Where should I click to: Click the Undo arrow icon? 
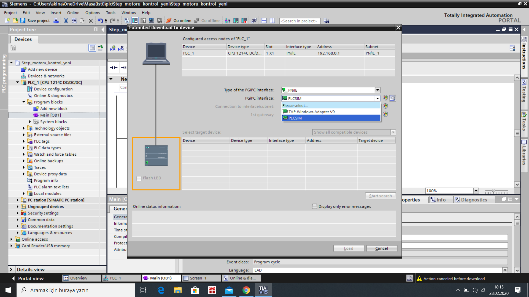point(100,21)
